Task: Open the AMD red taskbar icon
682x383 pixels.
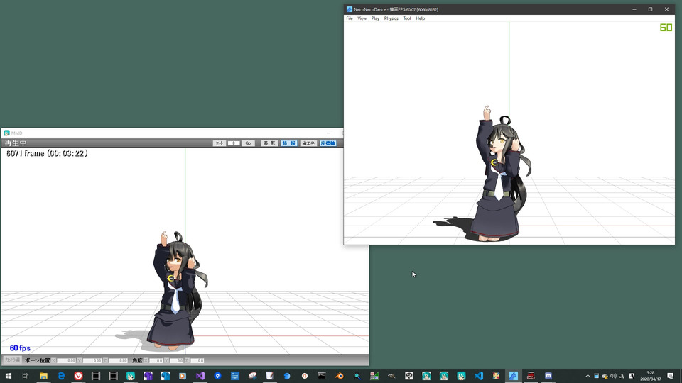Action: pyautogui.click(x=531, y=376)
